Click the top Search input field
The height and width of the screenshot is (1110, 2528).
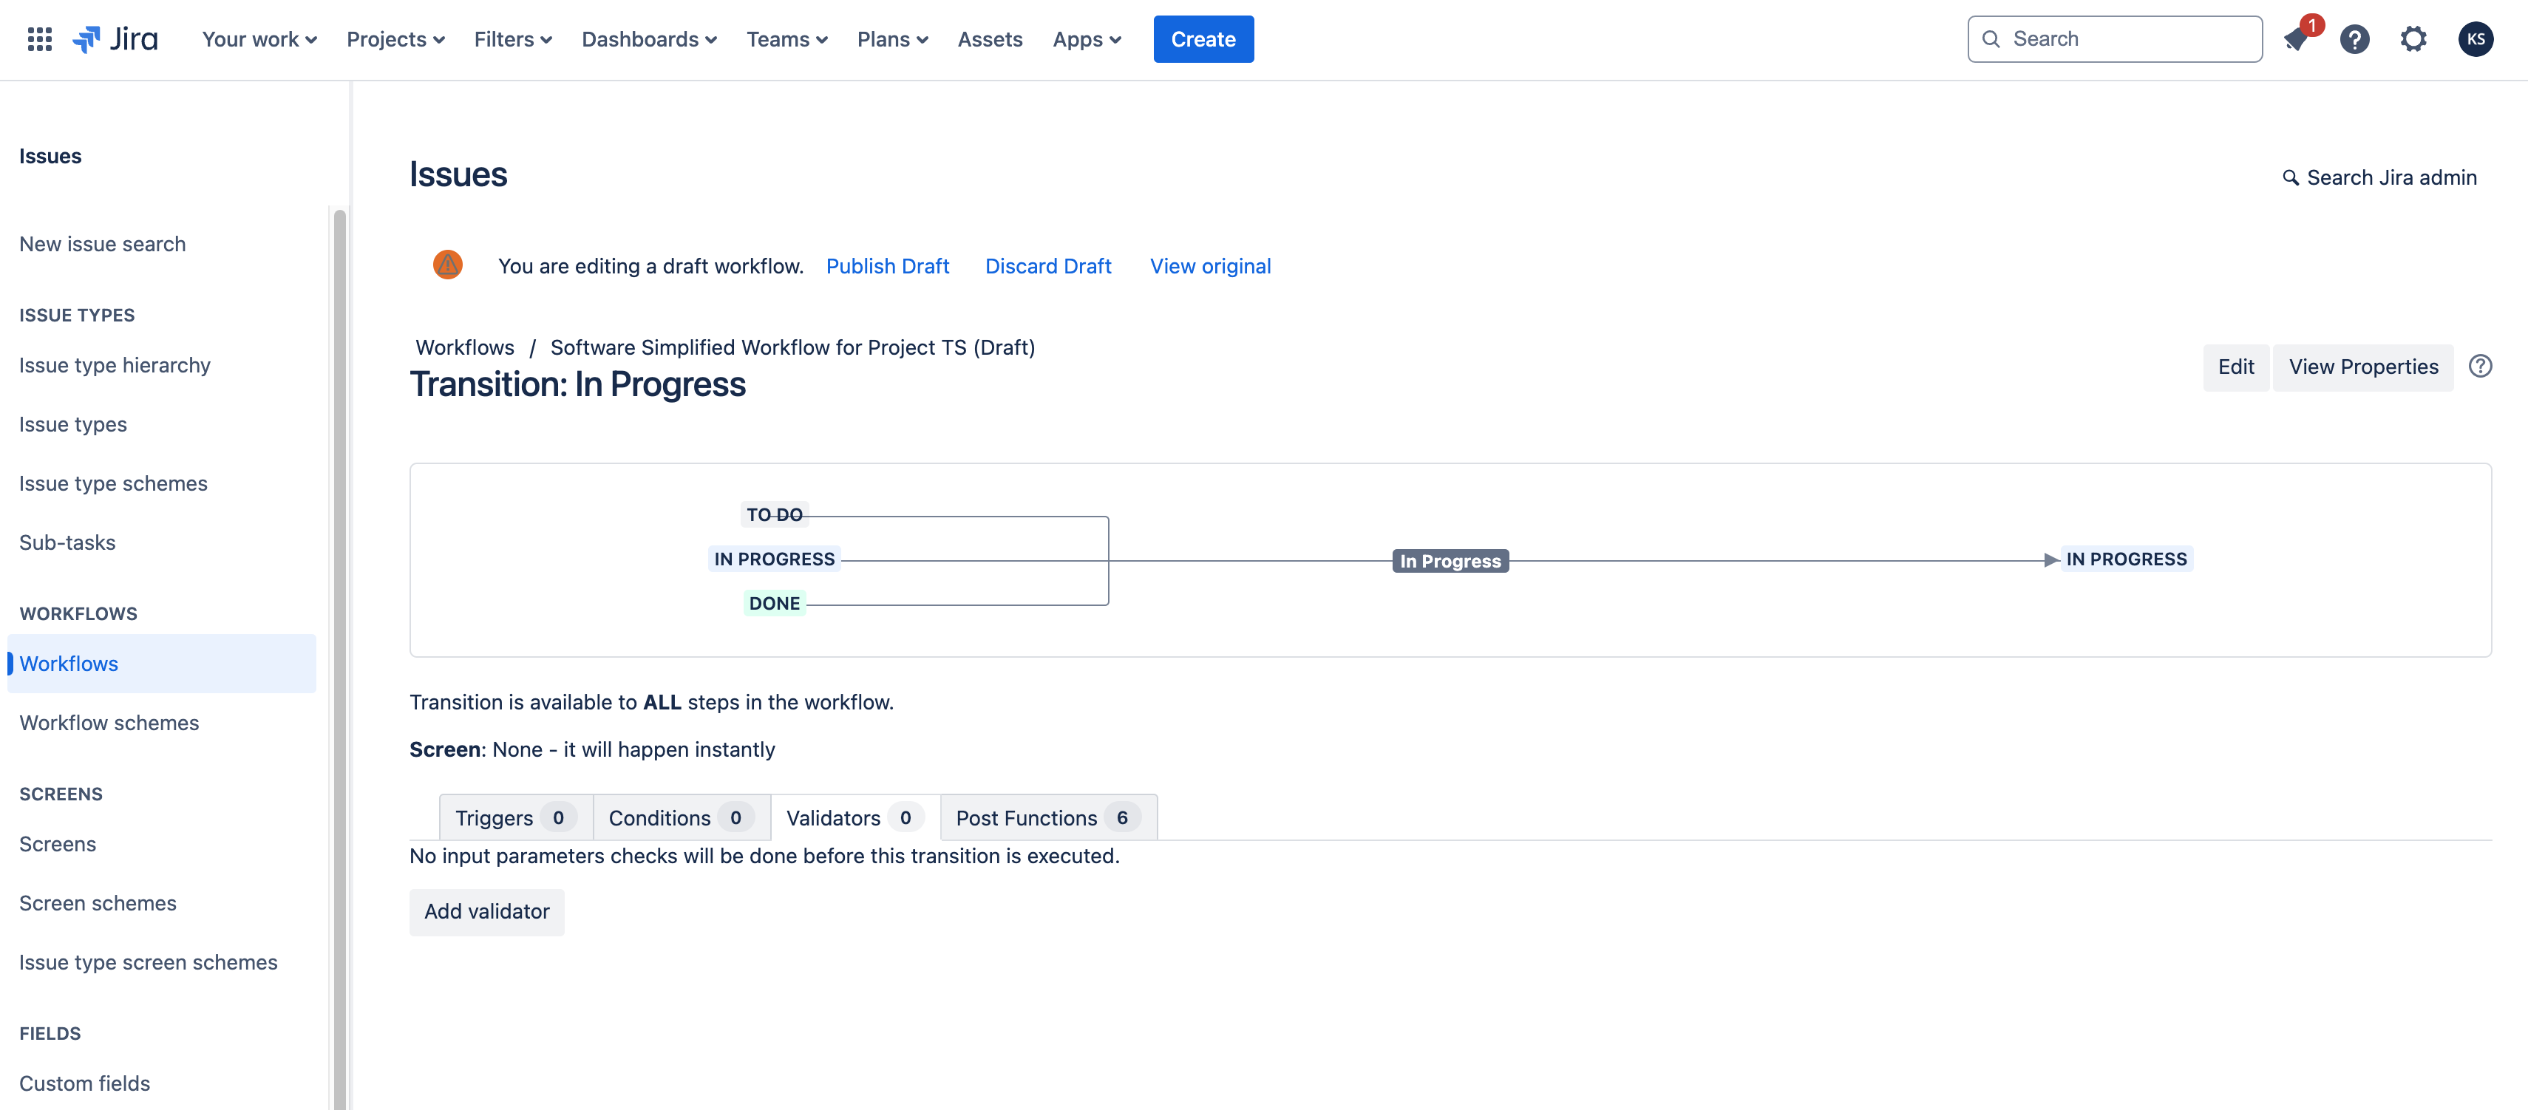[x=2115, y=39]
